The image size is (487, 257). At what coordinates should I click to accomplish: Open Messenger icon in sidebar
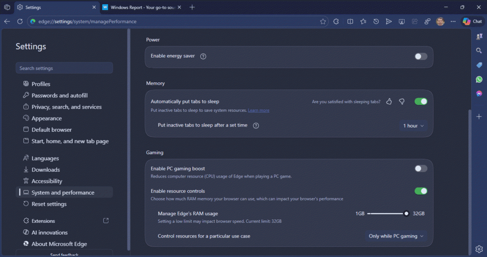point(479,94)
